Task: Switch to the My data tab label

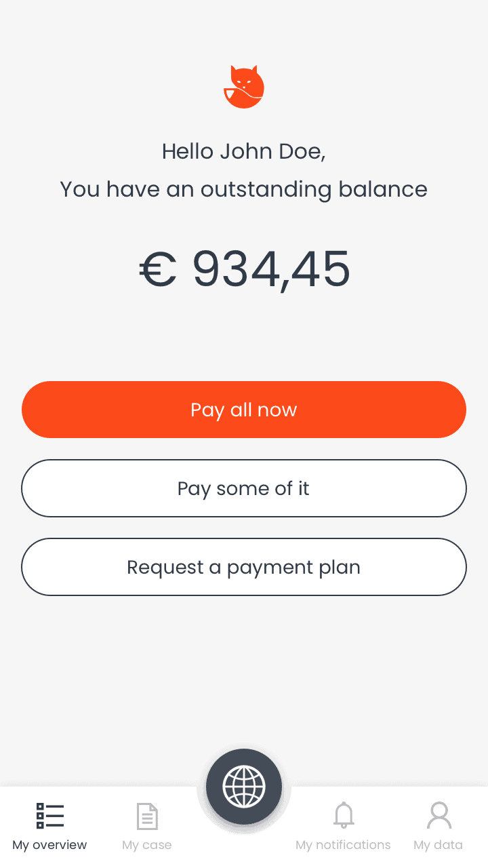Action: pyautogui.click(x=439, y=845)
